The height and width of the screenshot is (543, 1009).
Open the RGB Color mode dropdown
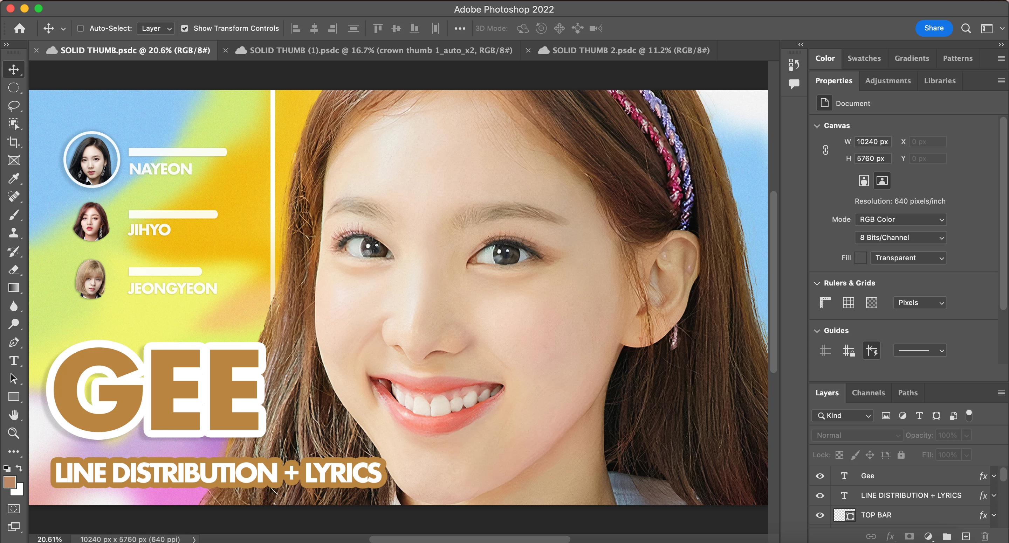tap(900, 219)
